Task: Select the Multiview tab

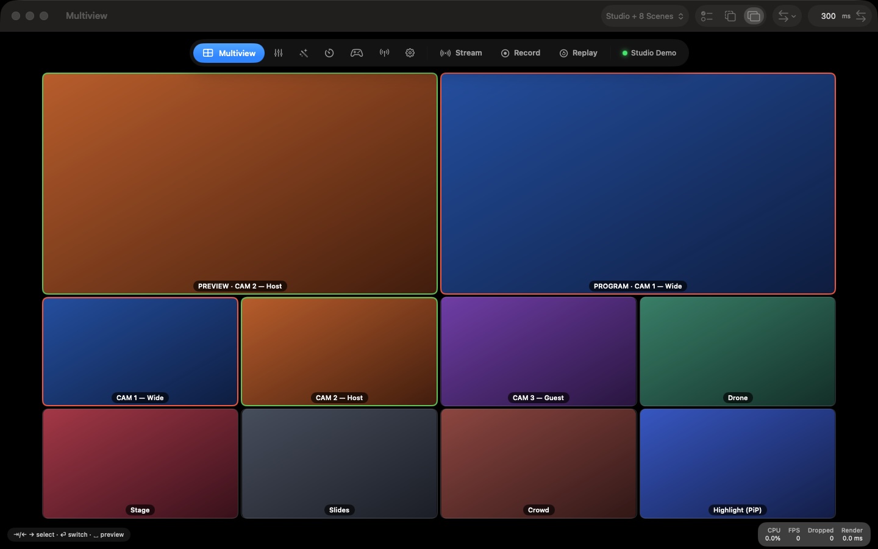Action: [229, 53]
